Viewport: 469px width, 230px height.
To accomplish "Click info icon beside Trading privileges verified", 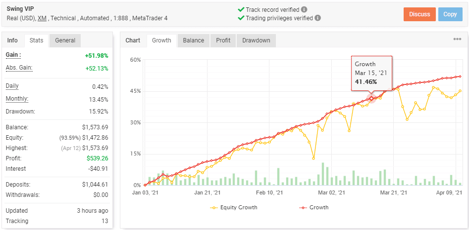I will coord(318,18).
